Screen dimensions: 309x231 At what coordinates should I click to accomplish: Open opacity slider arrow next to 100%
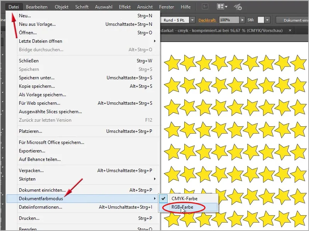242,20
